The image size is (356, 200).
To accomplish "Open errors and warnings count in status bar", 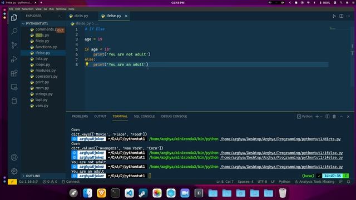I will point(50,182).
